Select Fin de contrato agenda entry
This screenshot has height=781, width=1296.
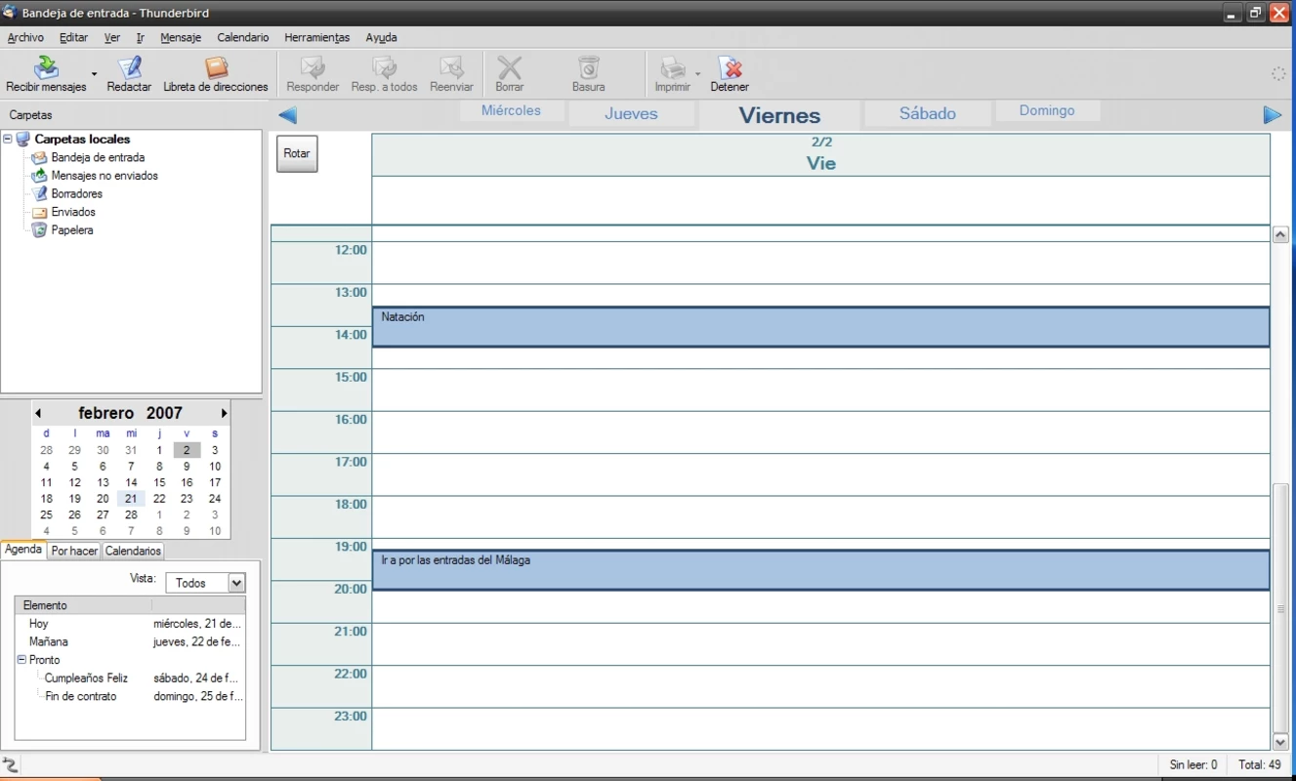click(130, 696)
